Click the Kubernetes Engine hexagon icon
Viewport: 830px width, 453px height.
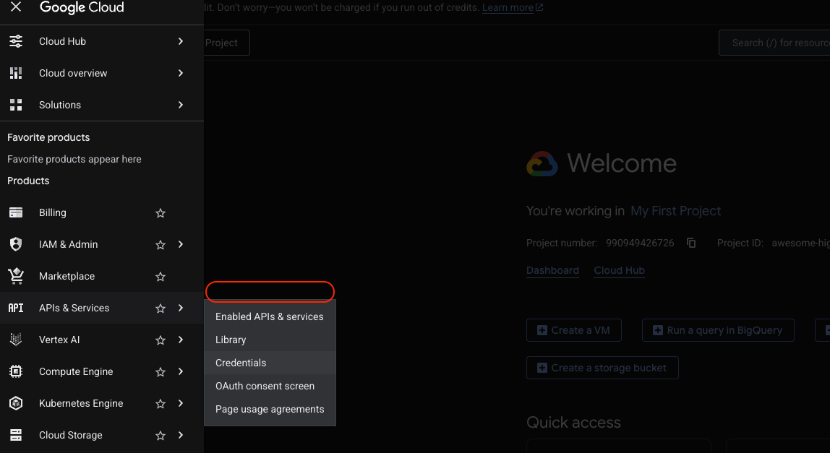16,403
